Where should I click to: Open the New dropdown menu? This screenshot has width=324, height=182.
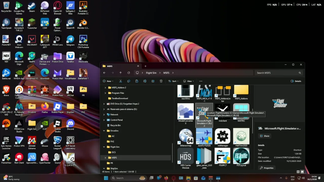coord(108,81)
